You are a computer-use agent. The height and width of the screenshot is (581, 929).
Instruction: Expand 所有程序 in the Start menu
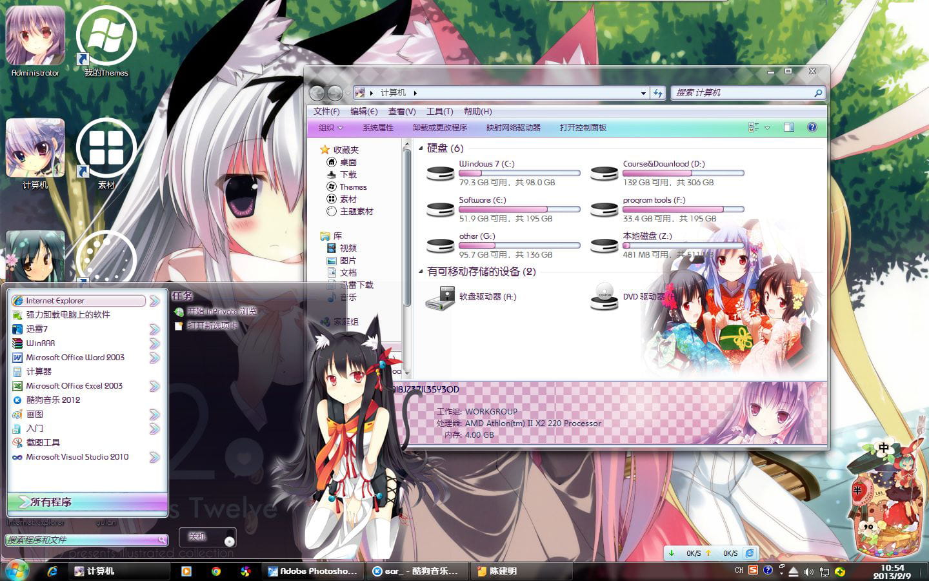52,502
